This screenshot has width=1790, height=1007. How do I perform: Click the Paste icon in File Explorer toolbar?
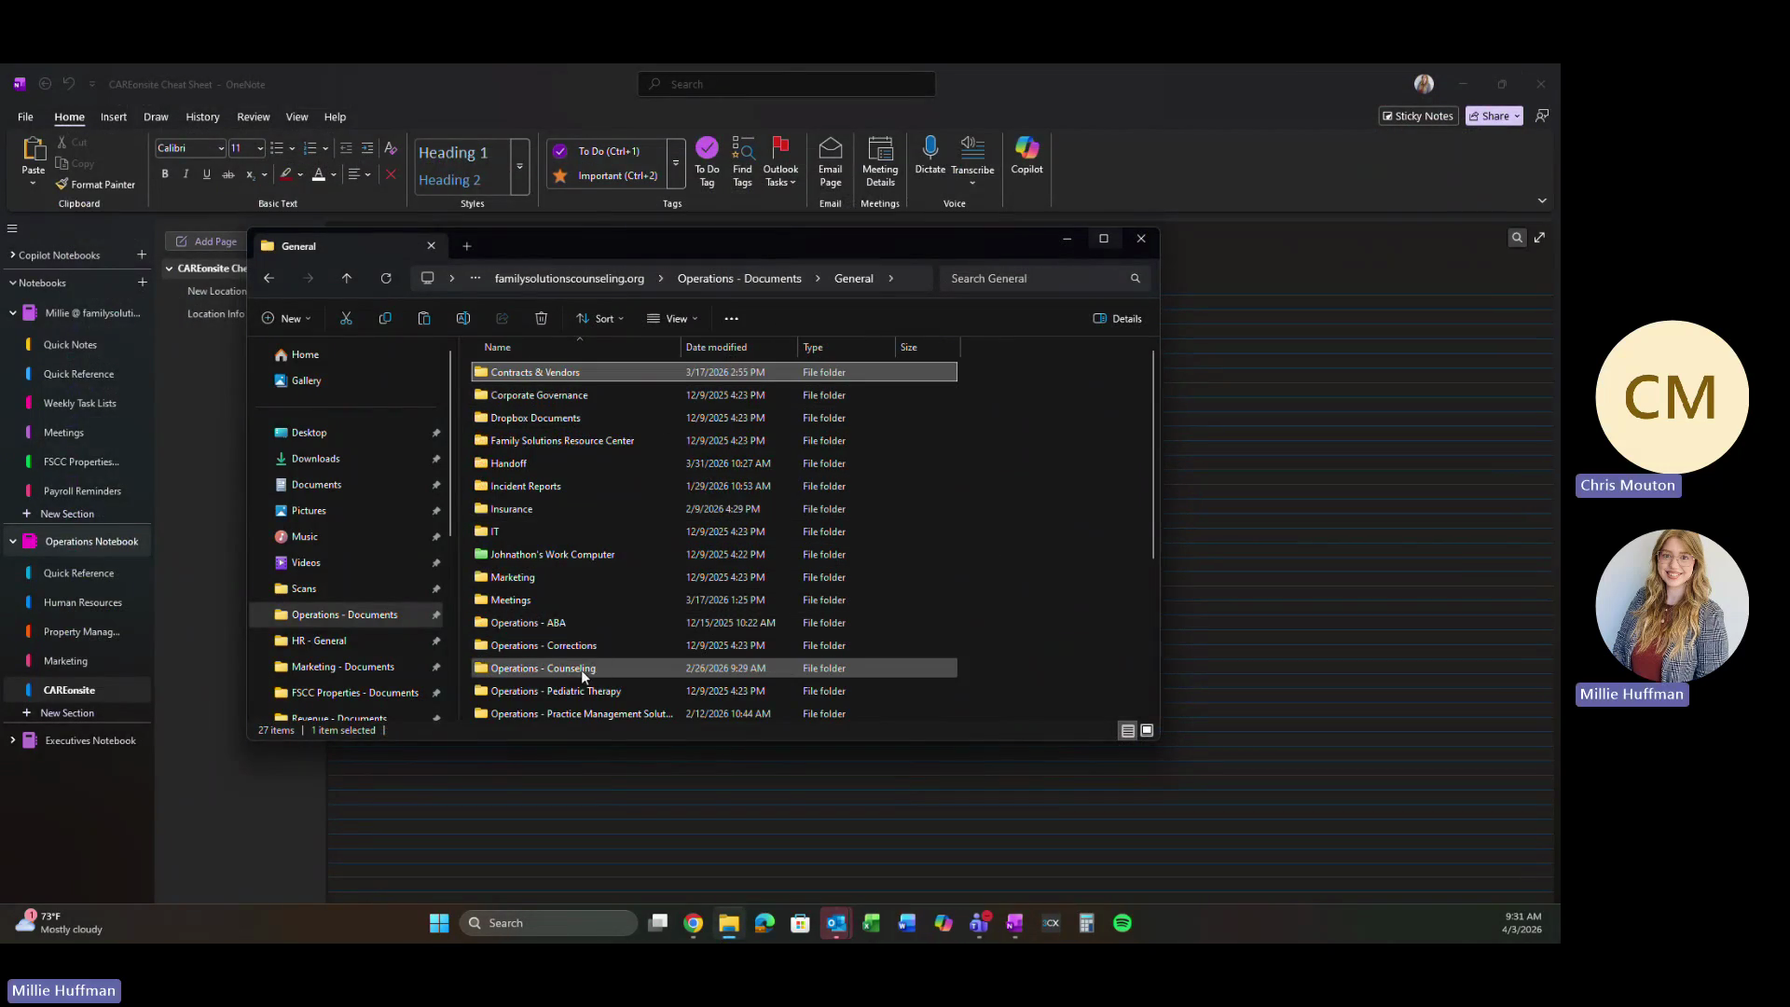tap(424, 318)
